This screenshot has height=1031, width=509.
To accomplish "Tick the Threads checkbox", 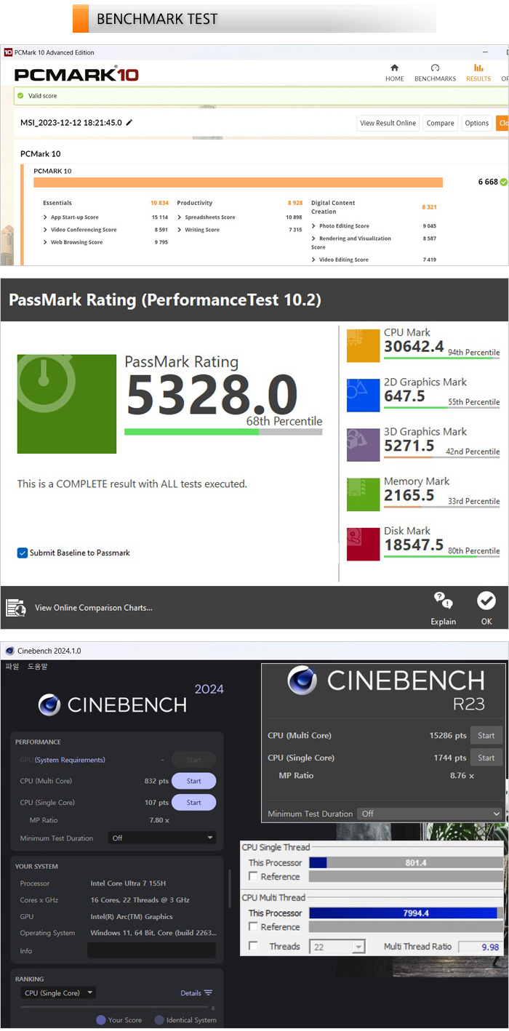I will coord(253,946).
